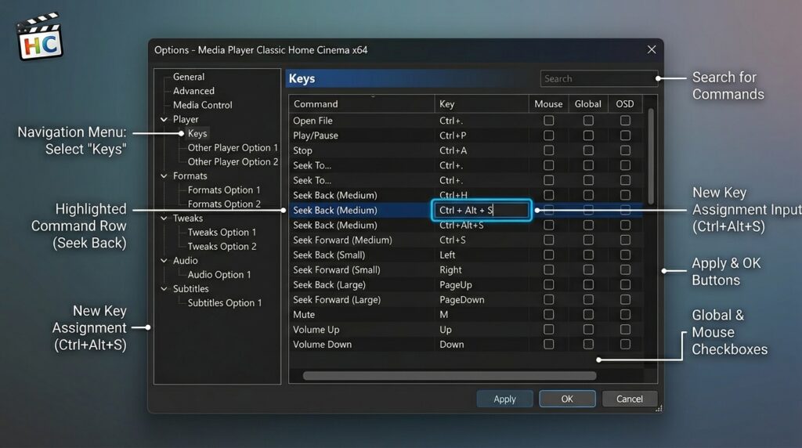Open Other Player Option 1
Viewport: 802px width, 448px height.
(233, 148)
